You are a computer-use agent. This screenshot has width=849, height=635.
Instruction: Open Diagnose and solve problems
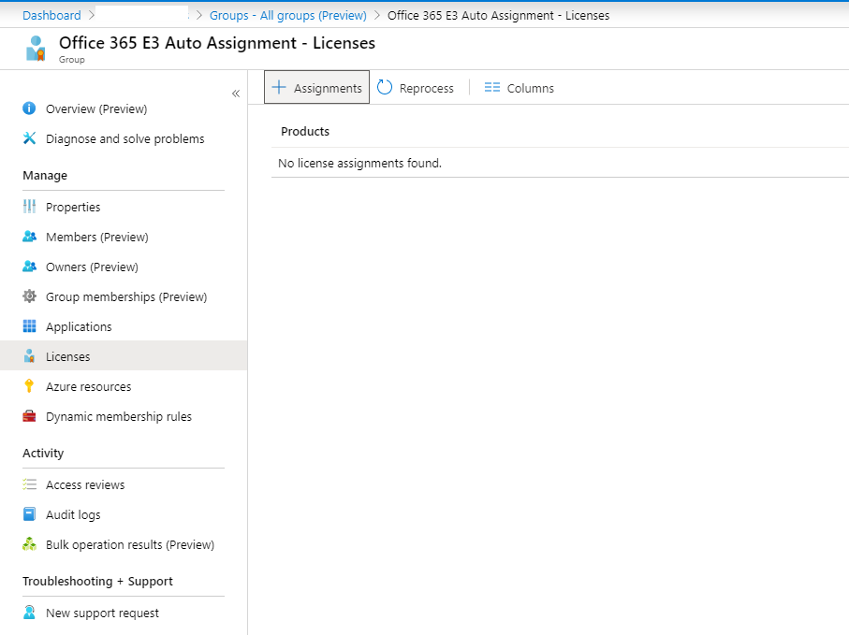coord(125,139)
